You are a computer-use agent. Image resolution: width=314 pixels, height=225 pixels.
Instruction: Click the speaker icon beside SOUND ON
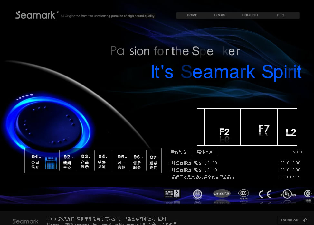(x=305, y=220)
